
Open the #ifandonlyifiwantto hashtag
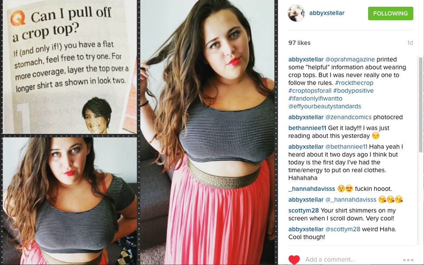(x=315, y=98)
